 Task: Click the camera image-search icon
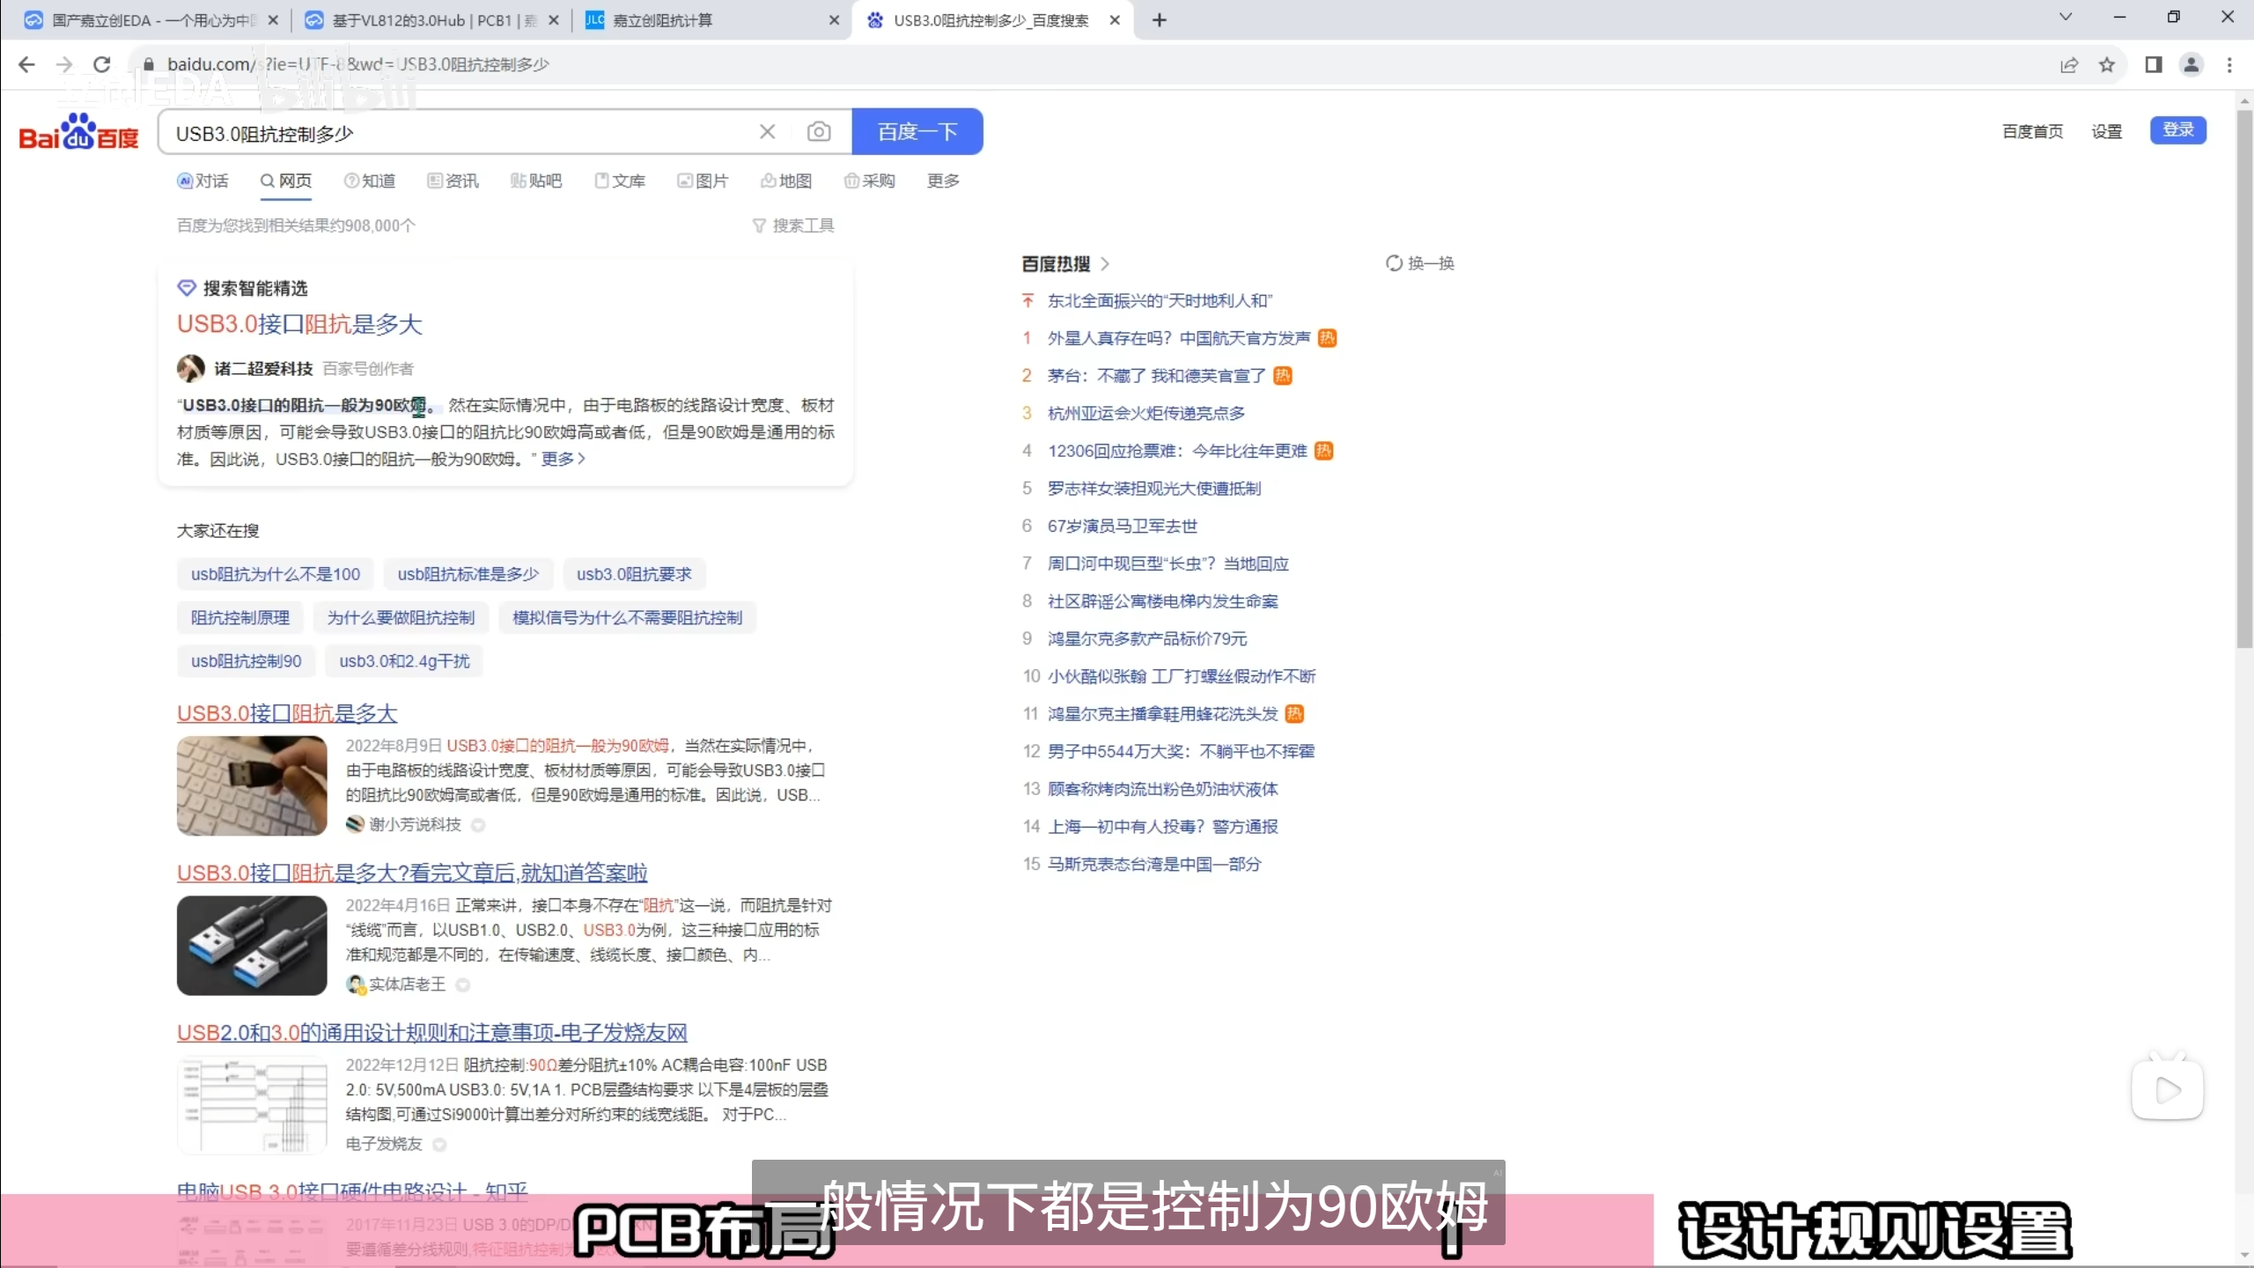click(818, 132)
